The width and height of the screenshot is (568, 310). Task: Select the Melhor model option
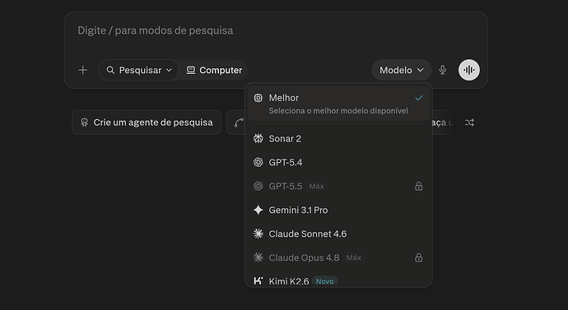pyautogui.click(x=338, y=104)
